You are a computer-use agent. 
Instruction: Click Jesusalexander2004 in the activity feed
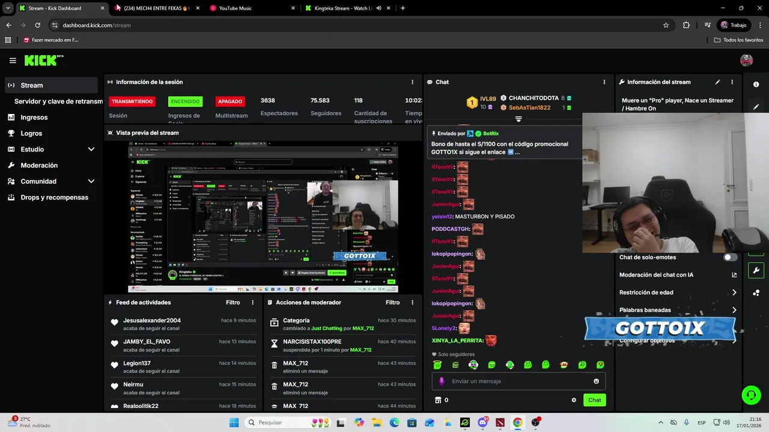[x=152, y=320]
